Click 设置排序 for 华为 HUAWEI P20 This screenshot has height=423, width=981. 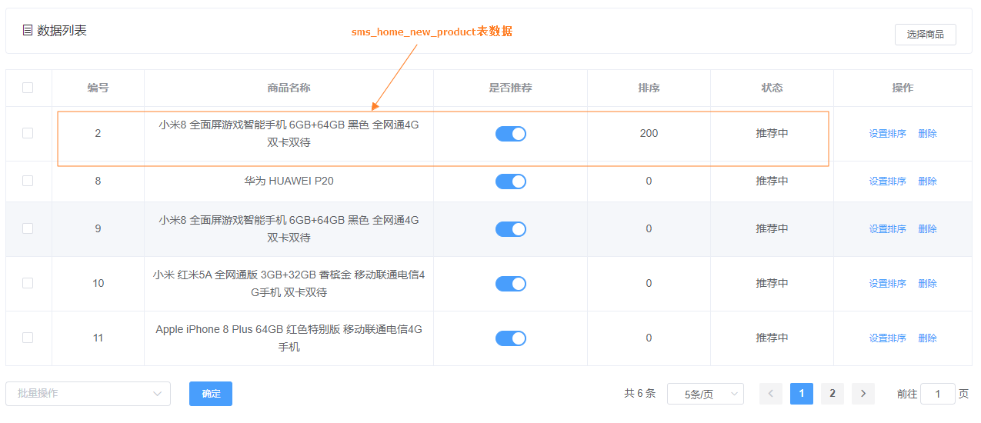[887, 182]
